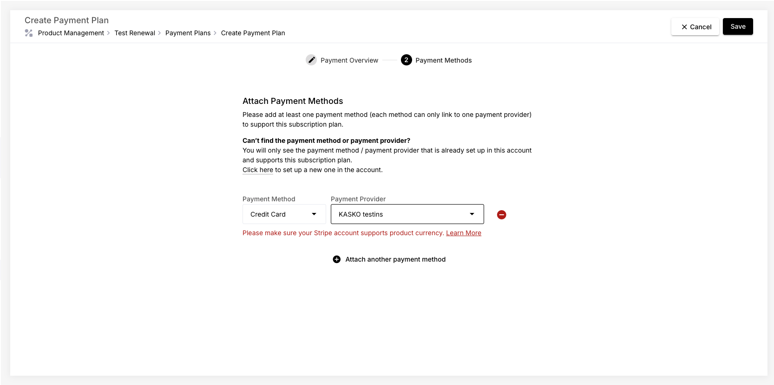Screen dimensions: 774x385
Task: Click the Product Management breadcrumb icon
Action: pos(29,33)
